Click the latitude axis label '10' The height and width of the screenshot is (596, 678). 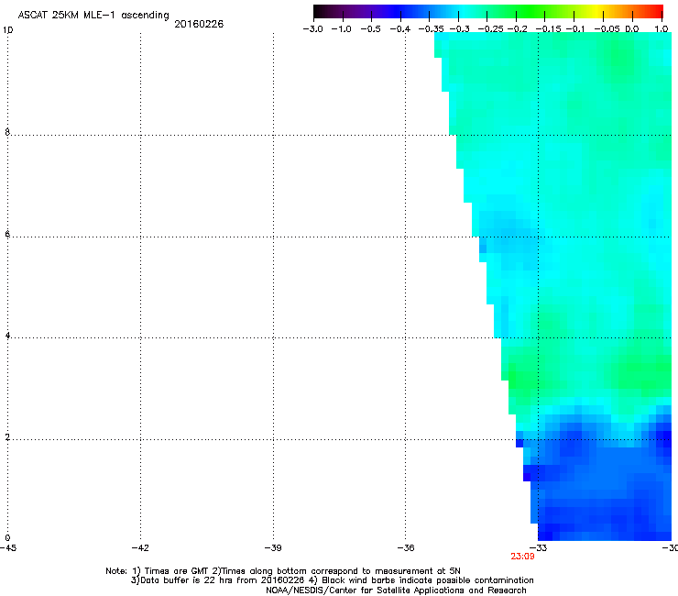click(7, 30)
